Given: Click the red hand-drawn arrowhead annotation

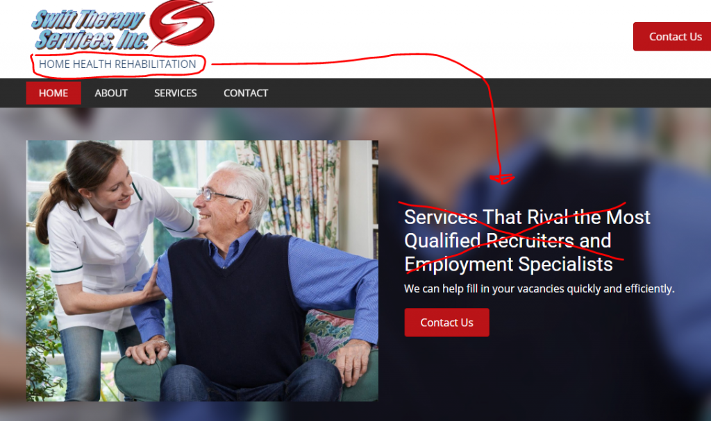Looking at the screenshot, I should (502, 179).
